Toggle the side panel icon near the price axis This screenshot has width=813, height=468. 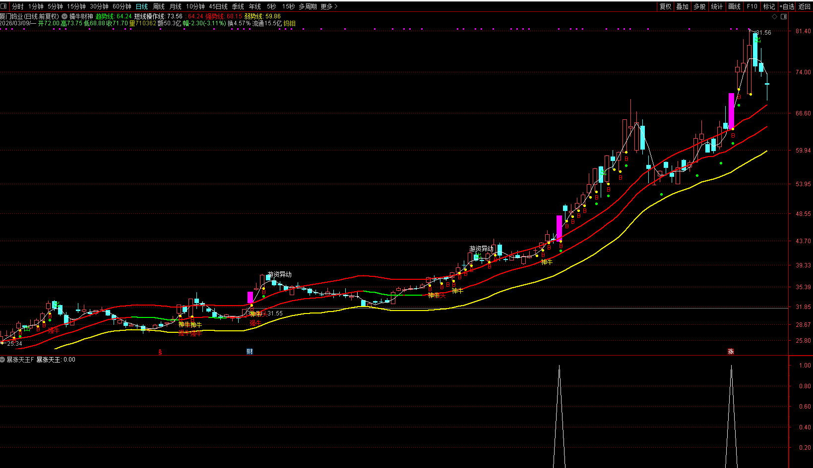pos(784,17)
